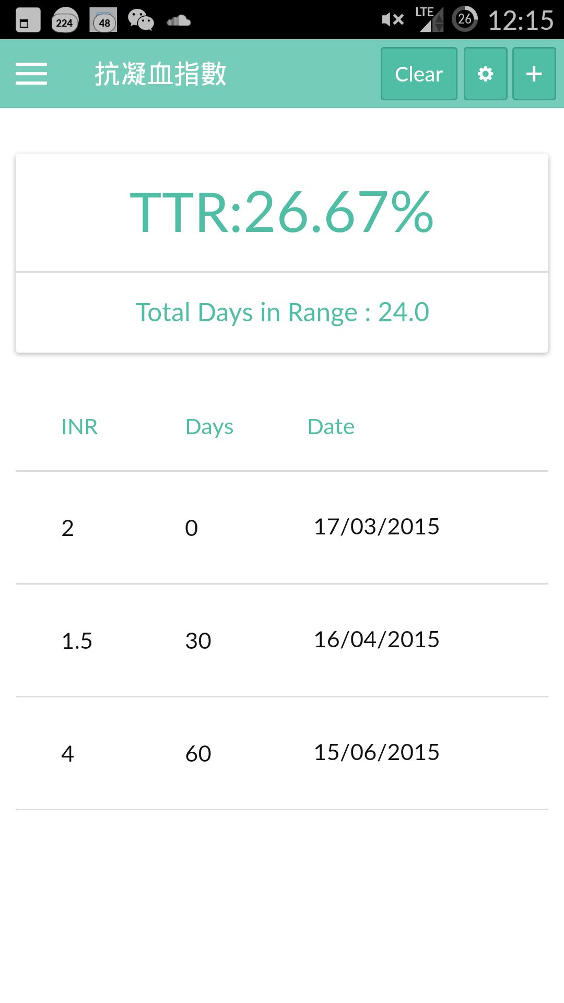
Task: Tap the LTE signal indicator
Action: 430,20
